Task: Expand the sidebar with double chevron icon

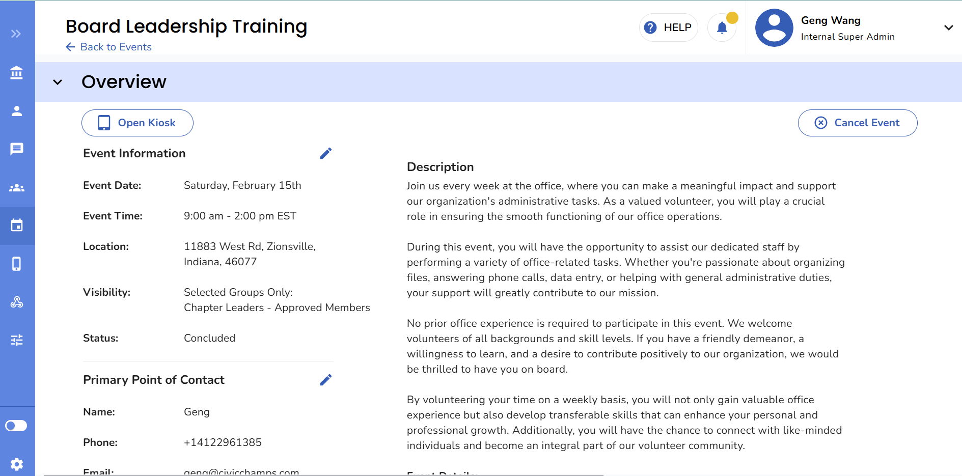Action: (x=16, y=34)
